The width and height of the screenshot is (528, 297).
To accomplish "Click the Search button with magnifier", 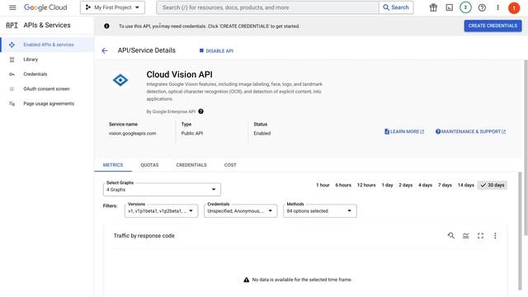I will point(396,7).
